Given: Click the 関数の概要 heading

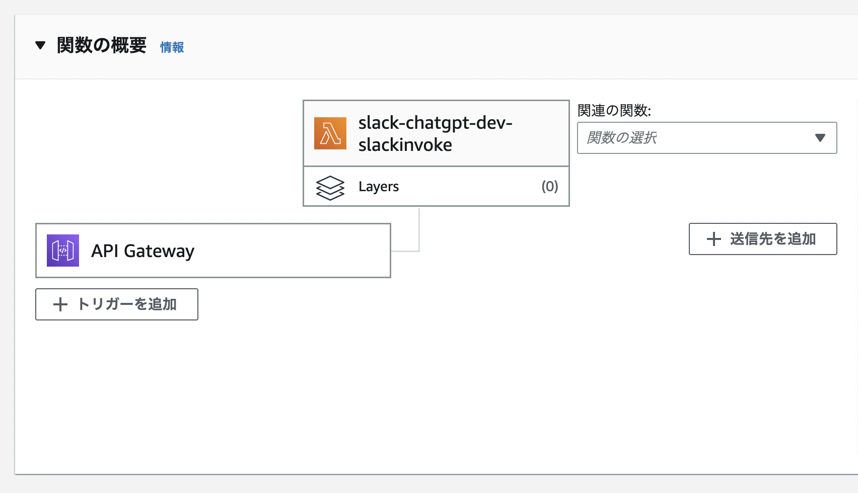Looking at the screenshot, I should [102, 46].
